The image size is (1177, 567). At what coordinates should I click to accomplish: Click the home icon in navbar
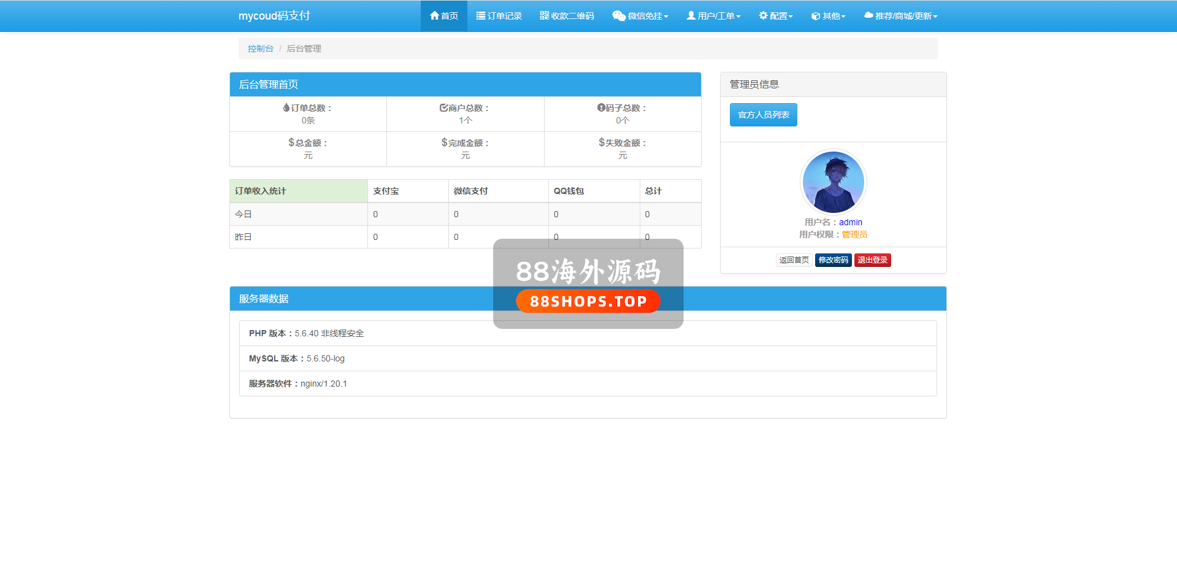(434, 16)
